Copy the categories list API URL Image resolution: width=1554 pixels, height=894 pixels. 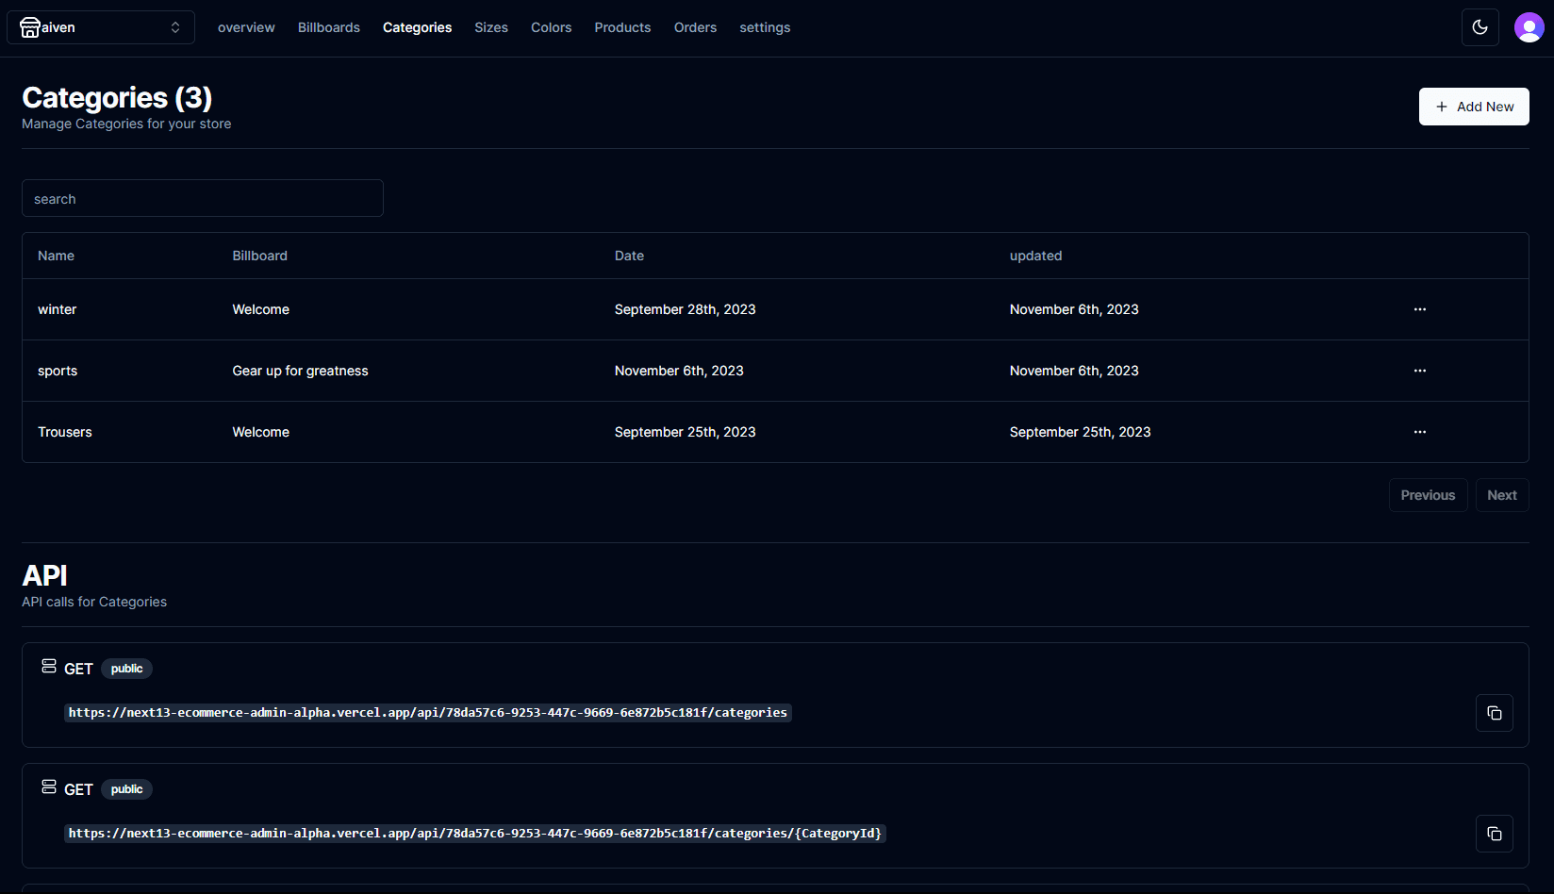tap(1495, 713)
